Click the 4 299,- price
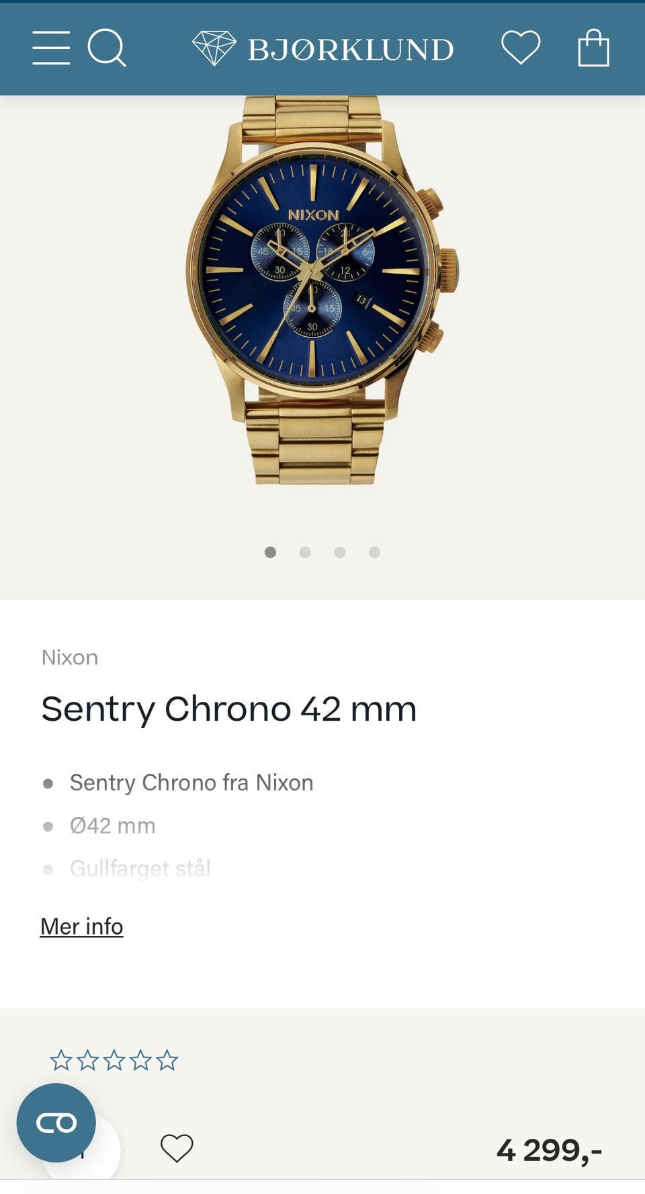Screen dimensions: 645x1194 click(549, 1150)
